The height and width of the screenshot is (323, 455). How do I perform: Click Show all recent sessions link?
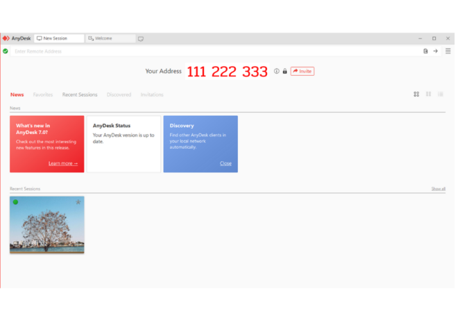coord(438,189)
